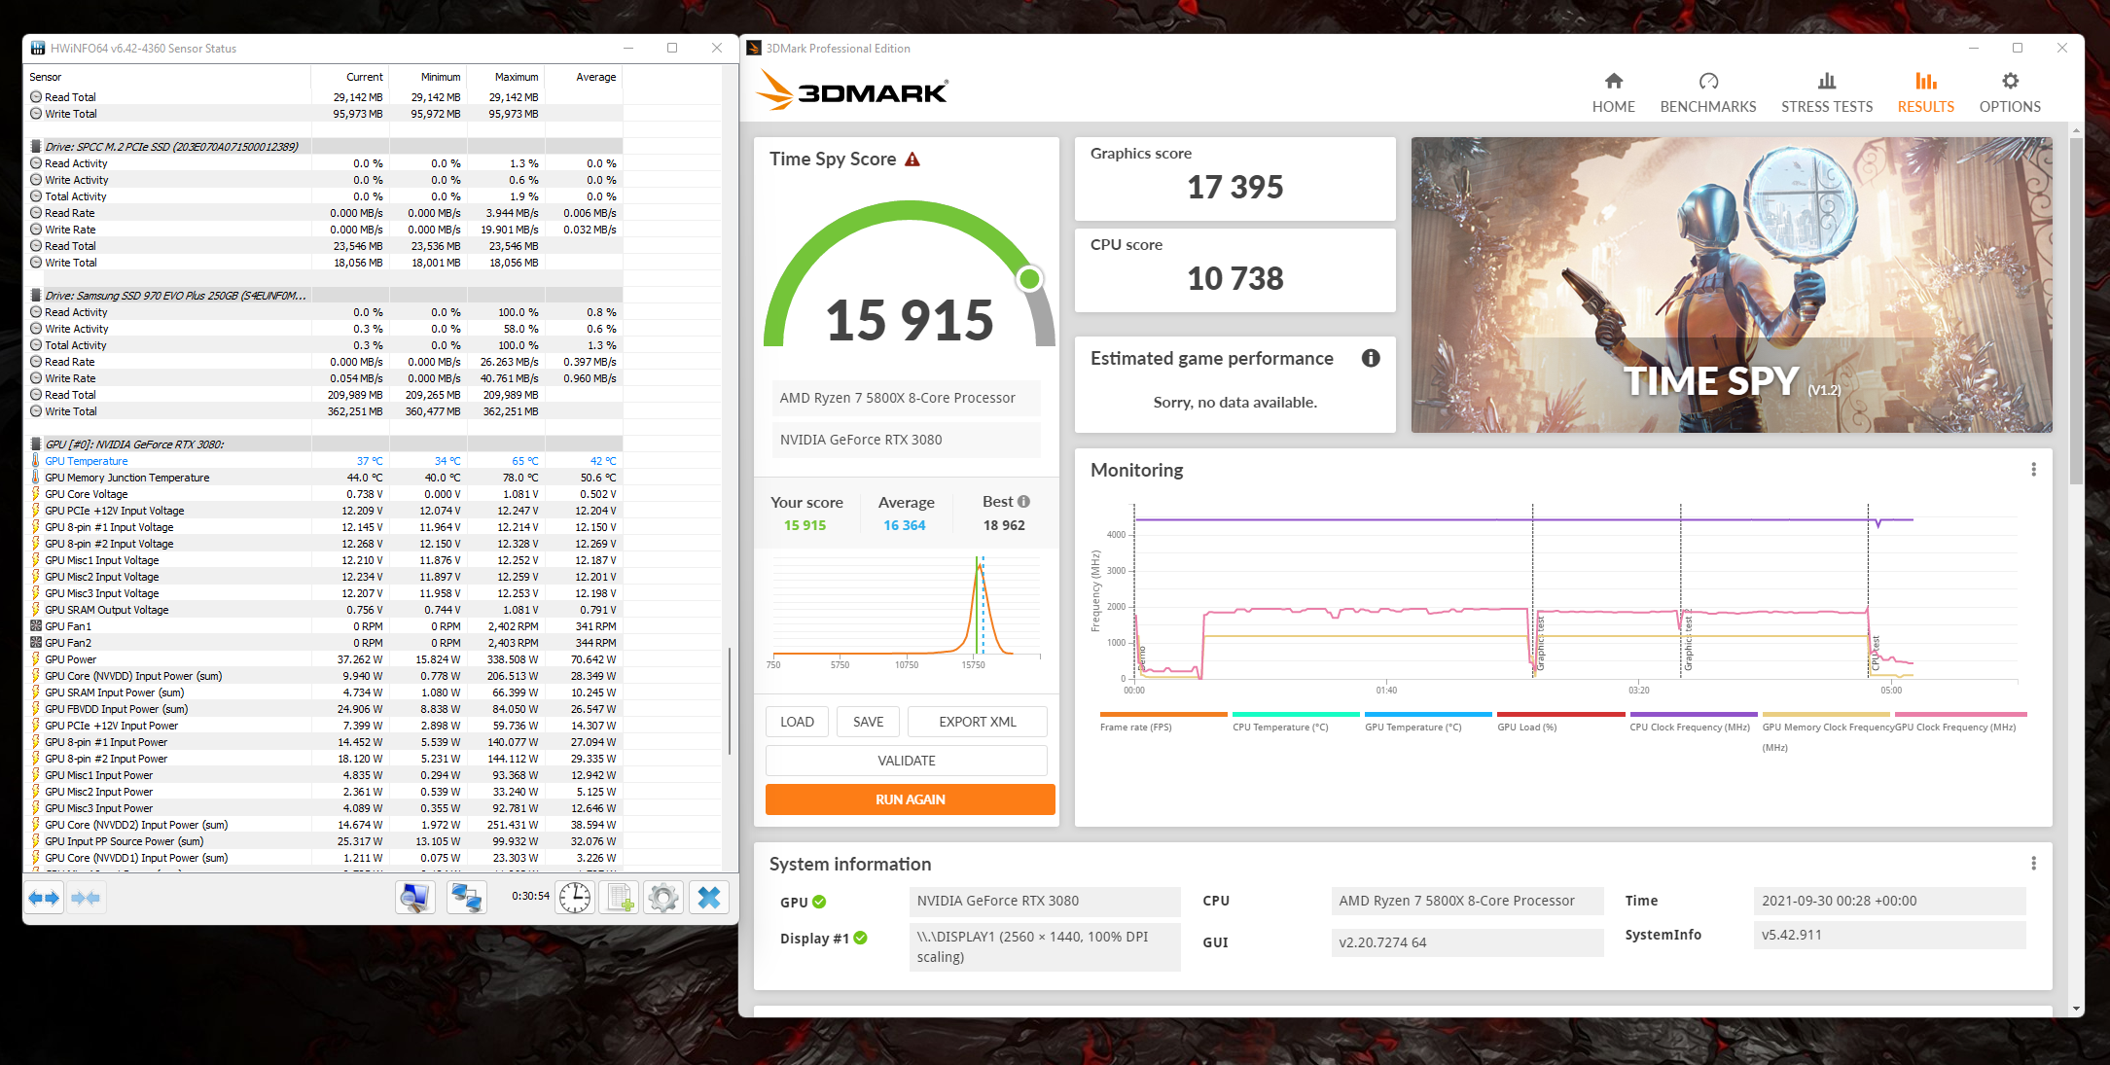Click the Current column header
Screen dimensions: 2110x1065
pyautogui.click(x=349, y=77)
